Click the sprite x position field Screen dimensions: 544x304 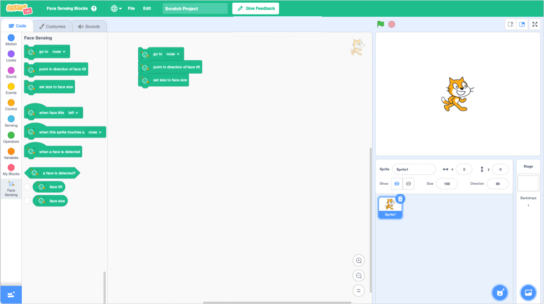coord(464,169)
